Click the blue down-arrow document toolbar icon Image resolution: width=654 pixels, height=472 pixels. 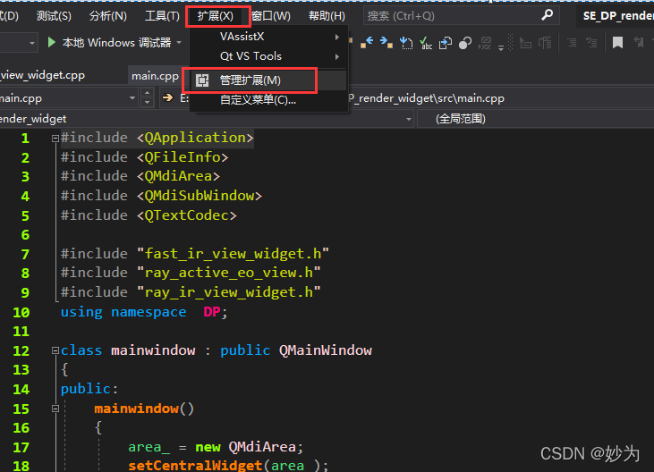[406, 43]
